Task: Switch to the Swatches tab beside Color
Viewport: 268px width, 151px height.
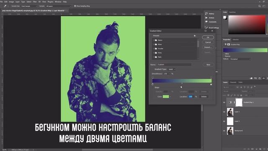Action: point(232,12)
